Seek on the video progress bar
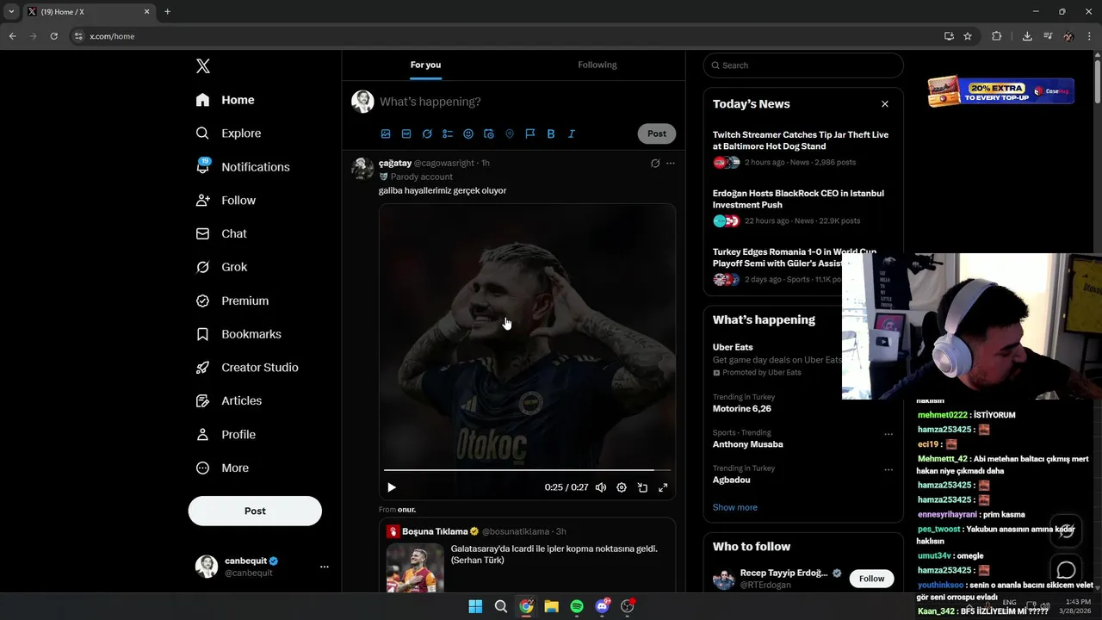The height and width of the screenshot is (620, 1102). (527, 470)
